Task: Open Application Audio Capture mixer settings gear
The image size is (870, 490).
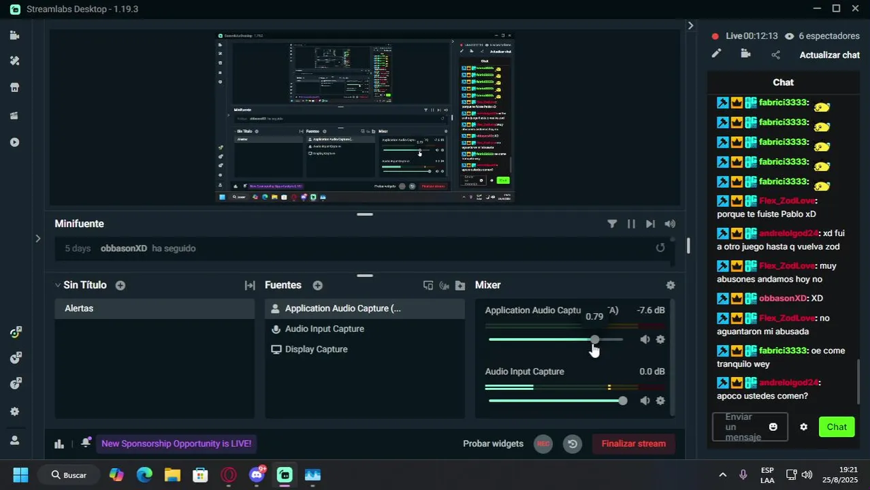Action: (x=660, y=339)
